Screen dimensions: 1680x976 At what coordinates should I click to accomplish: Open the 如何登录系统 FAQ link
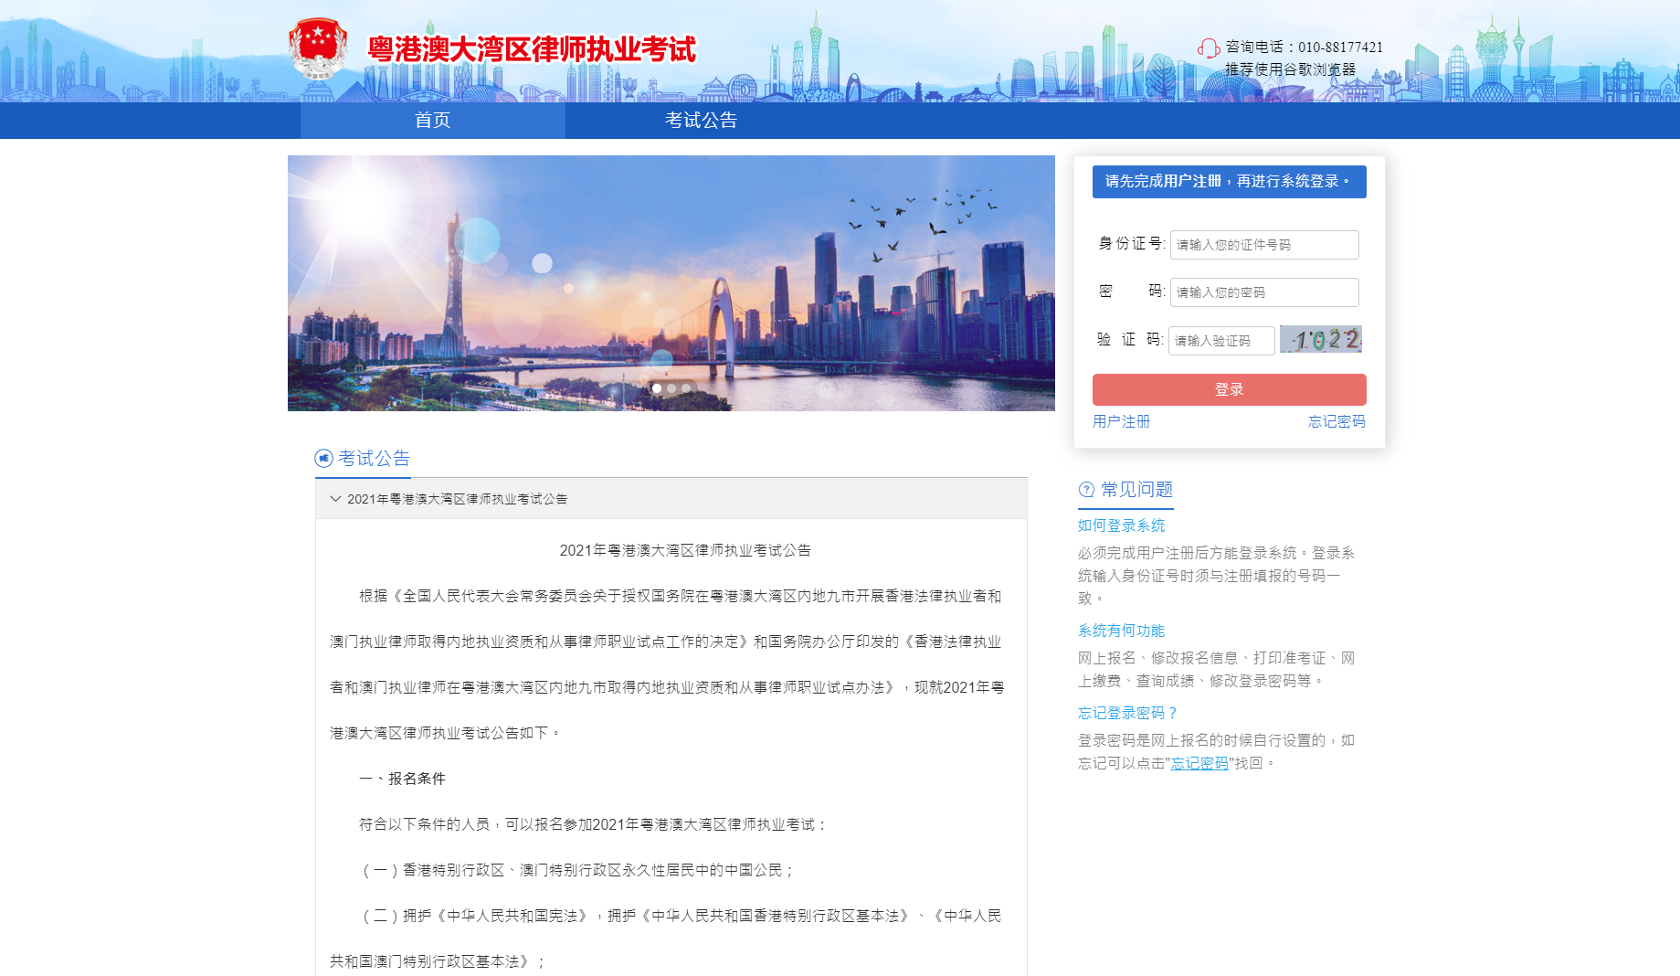1121,525
